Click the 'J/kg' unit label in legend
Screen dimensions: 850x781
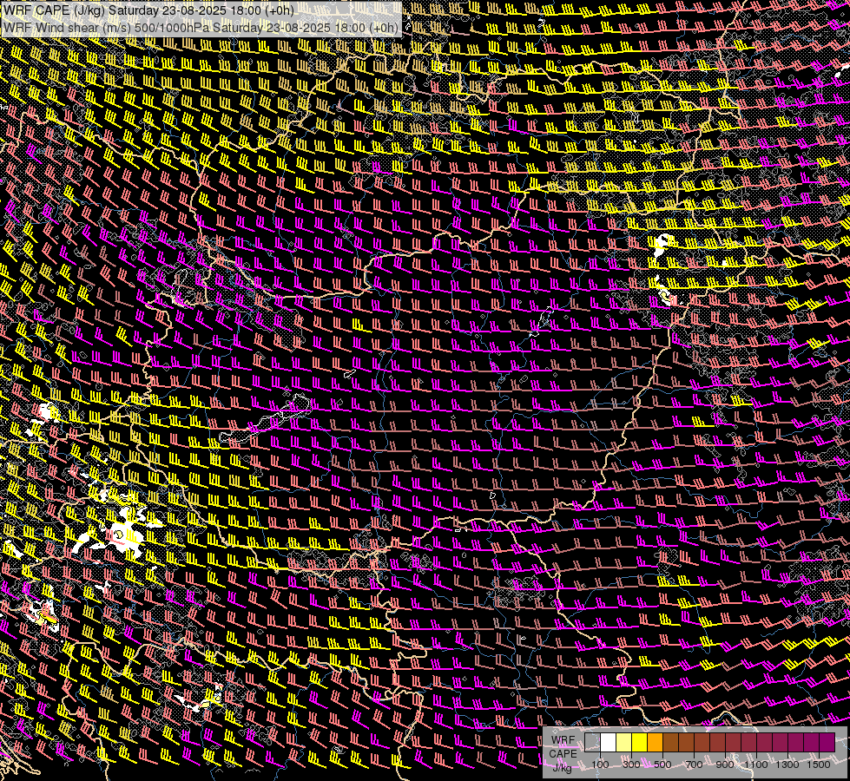coord(562,767)
